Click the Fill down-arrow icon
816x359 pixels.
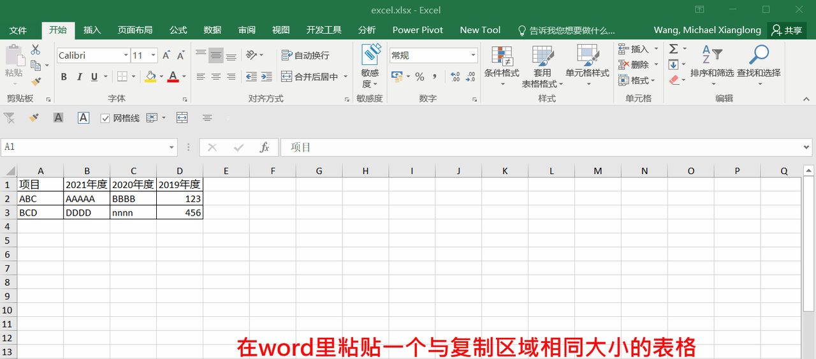pyautogui.click(x=673, y=64)
